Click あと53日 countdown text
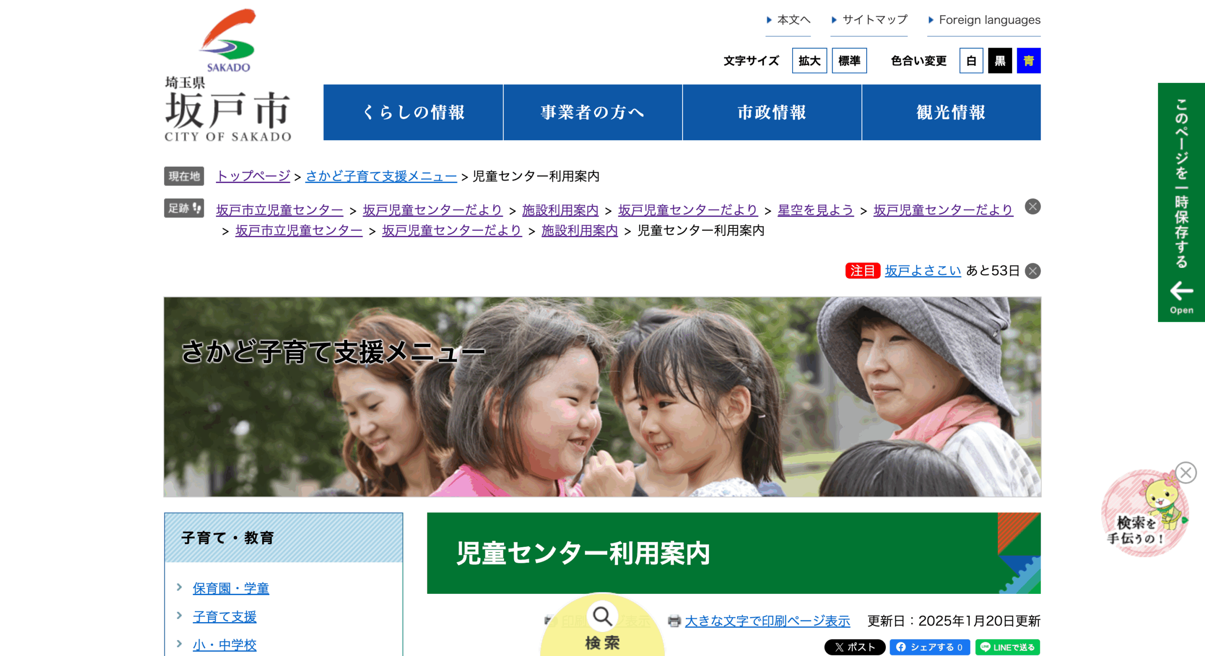 pyautogui.click(x=992, y=271)
